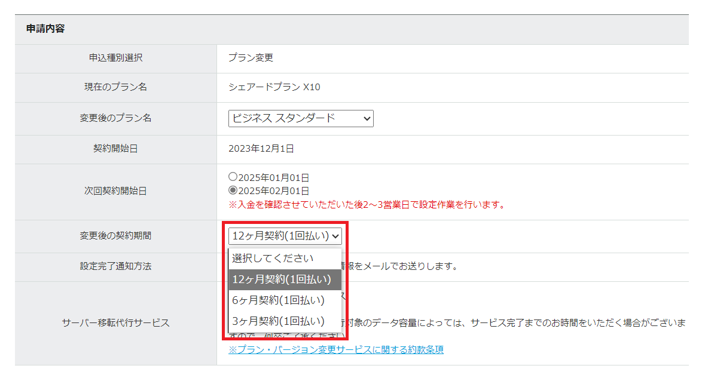This screenshot has height=381, width=705.
Task: Open the プラン・バージョン変更サービス約款条項 link
Action: (335, 350)
